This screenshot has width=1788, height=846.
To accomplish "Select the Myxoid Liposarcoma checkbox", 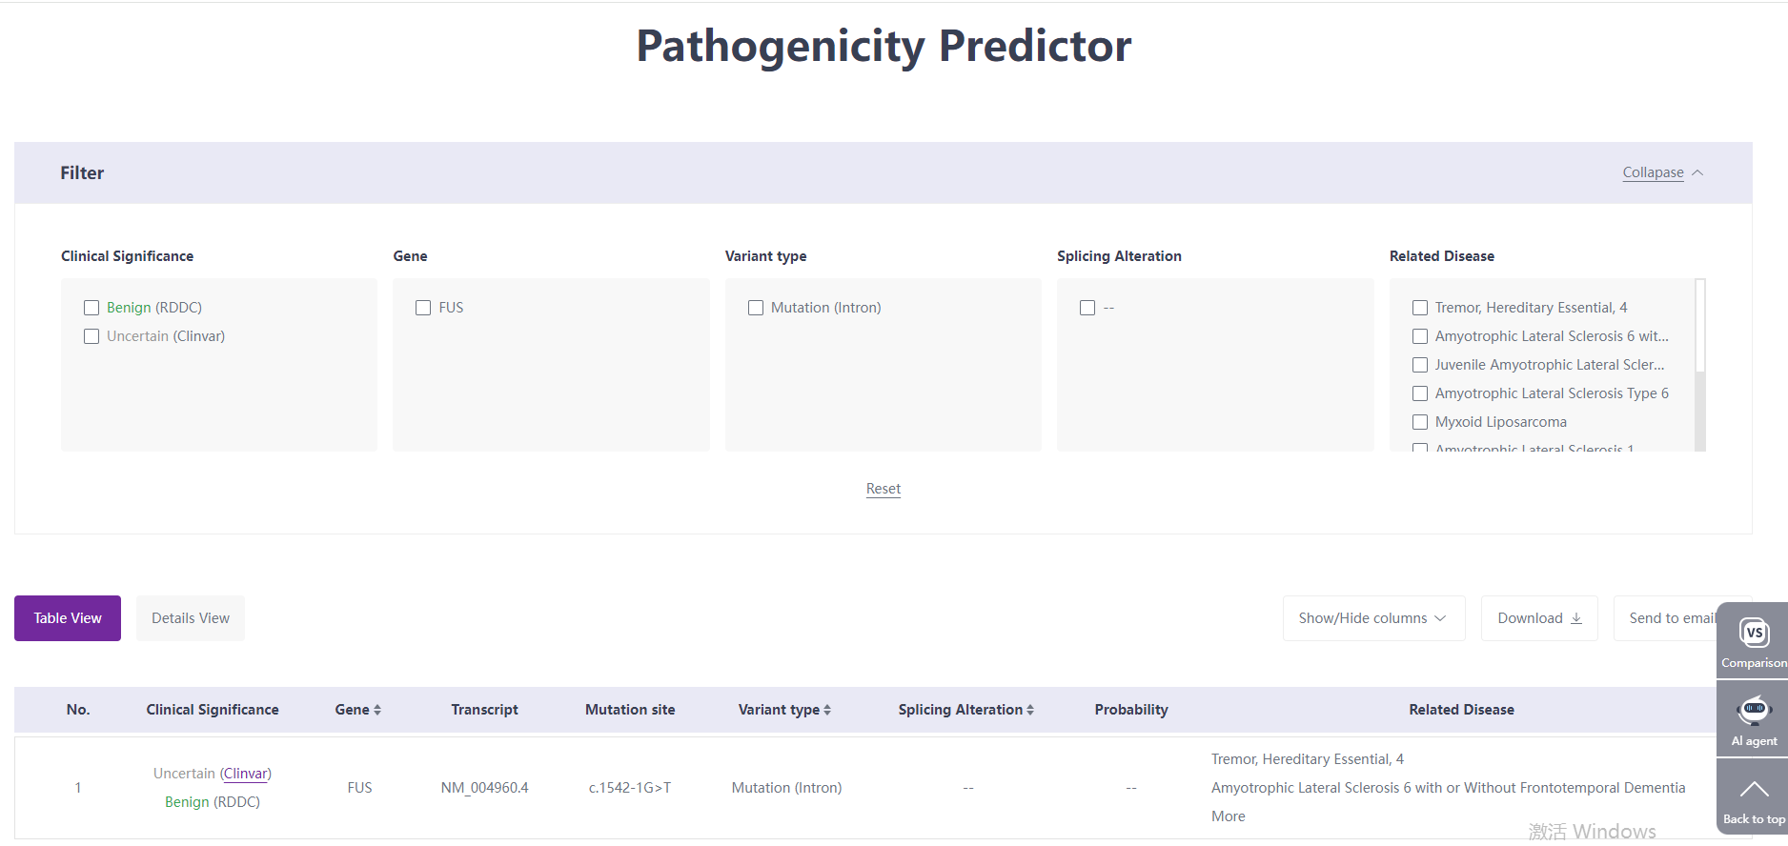I will [1420, 422].
